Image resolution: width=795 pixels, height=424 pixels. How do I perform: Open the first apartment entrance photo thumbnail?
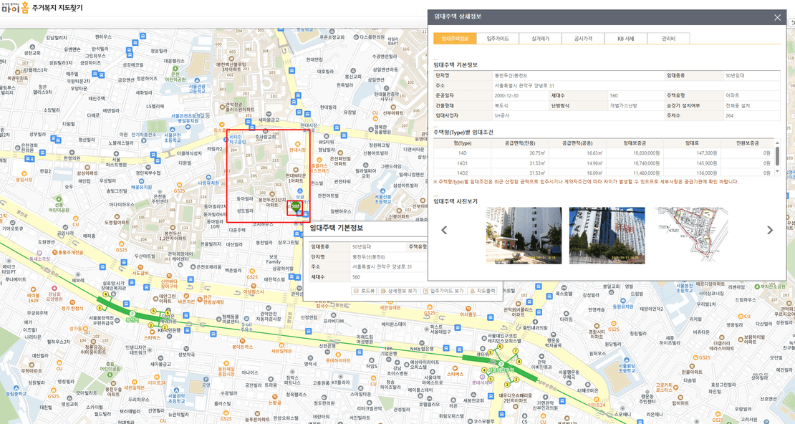[x=524, y=236]
